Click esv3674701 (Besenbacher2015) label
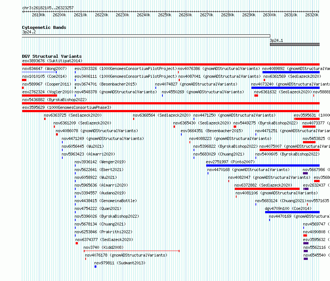The image size is (330, 281). pyautogui.click(x=106, y=84)
